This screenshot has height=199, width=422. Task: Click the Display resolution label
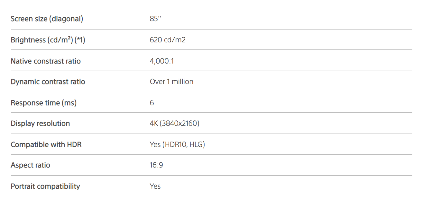[x=40, y=124]
